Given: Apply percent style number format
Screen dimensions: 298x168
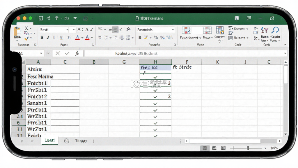Looking at the screenshot, I should (x=156, y=38).
